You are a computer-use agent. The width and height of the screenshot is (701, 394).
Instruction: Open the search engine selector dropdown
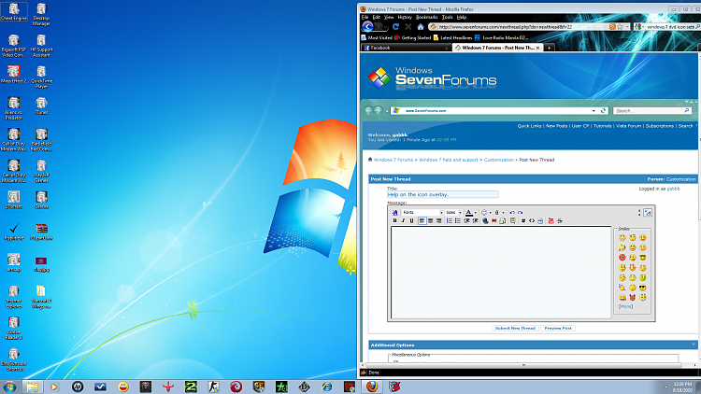tap(639, 27)
